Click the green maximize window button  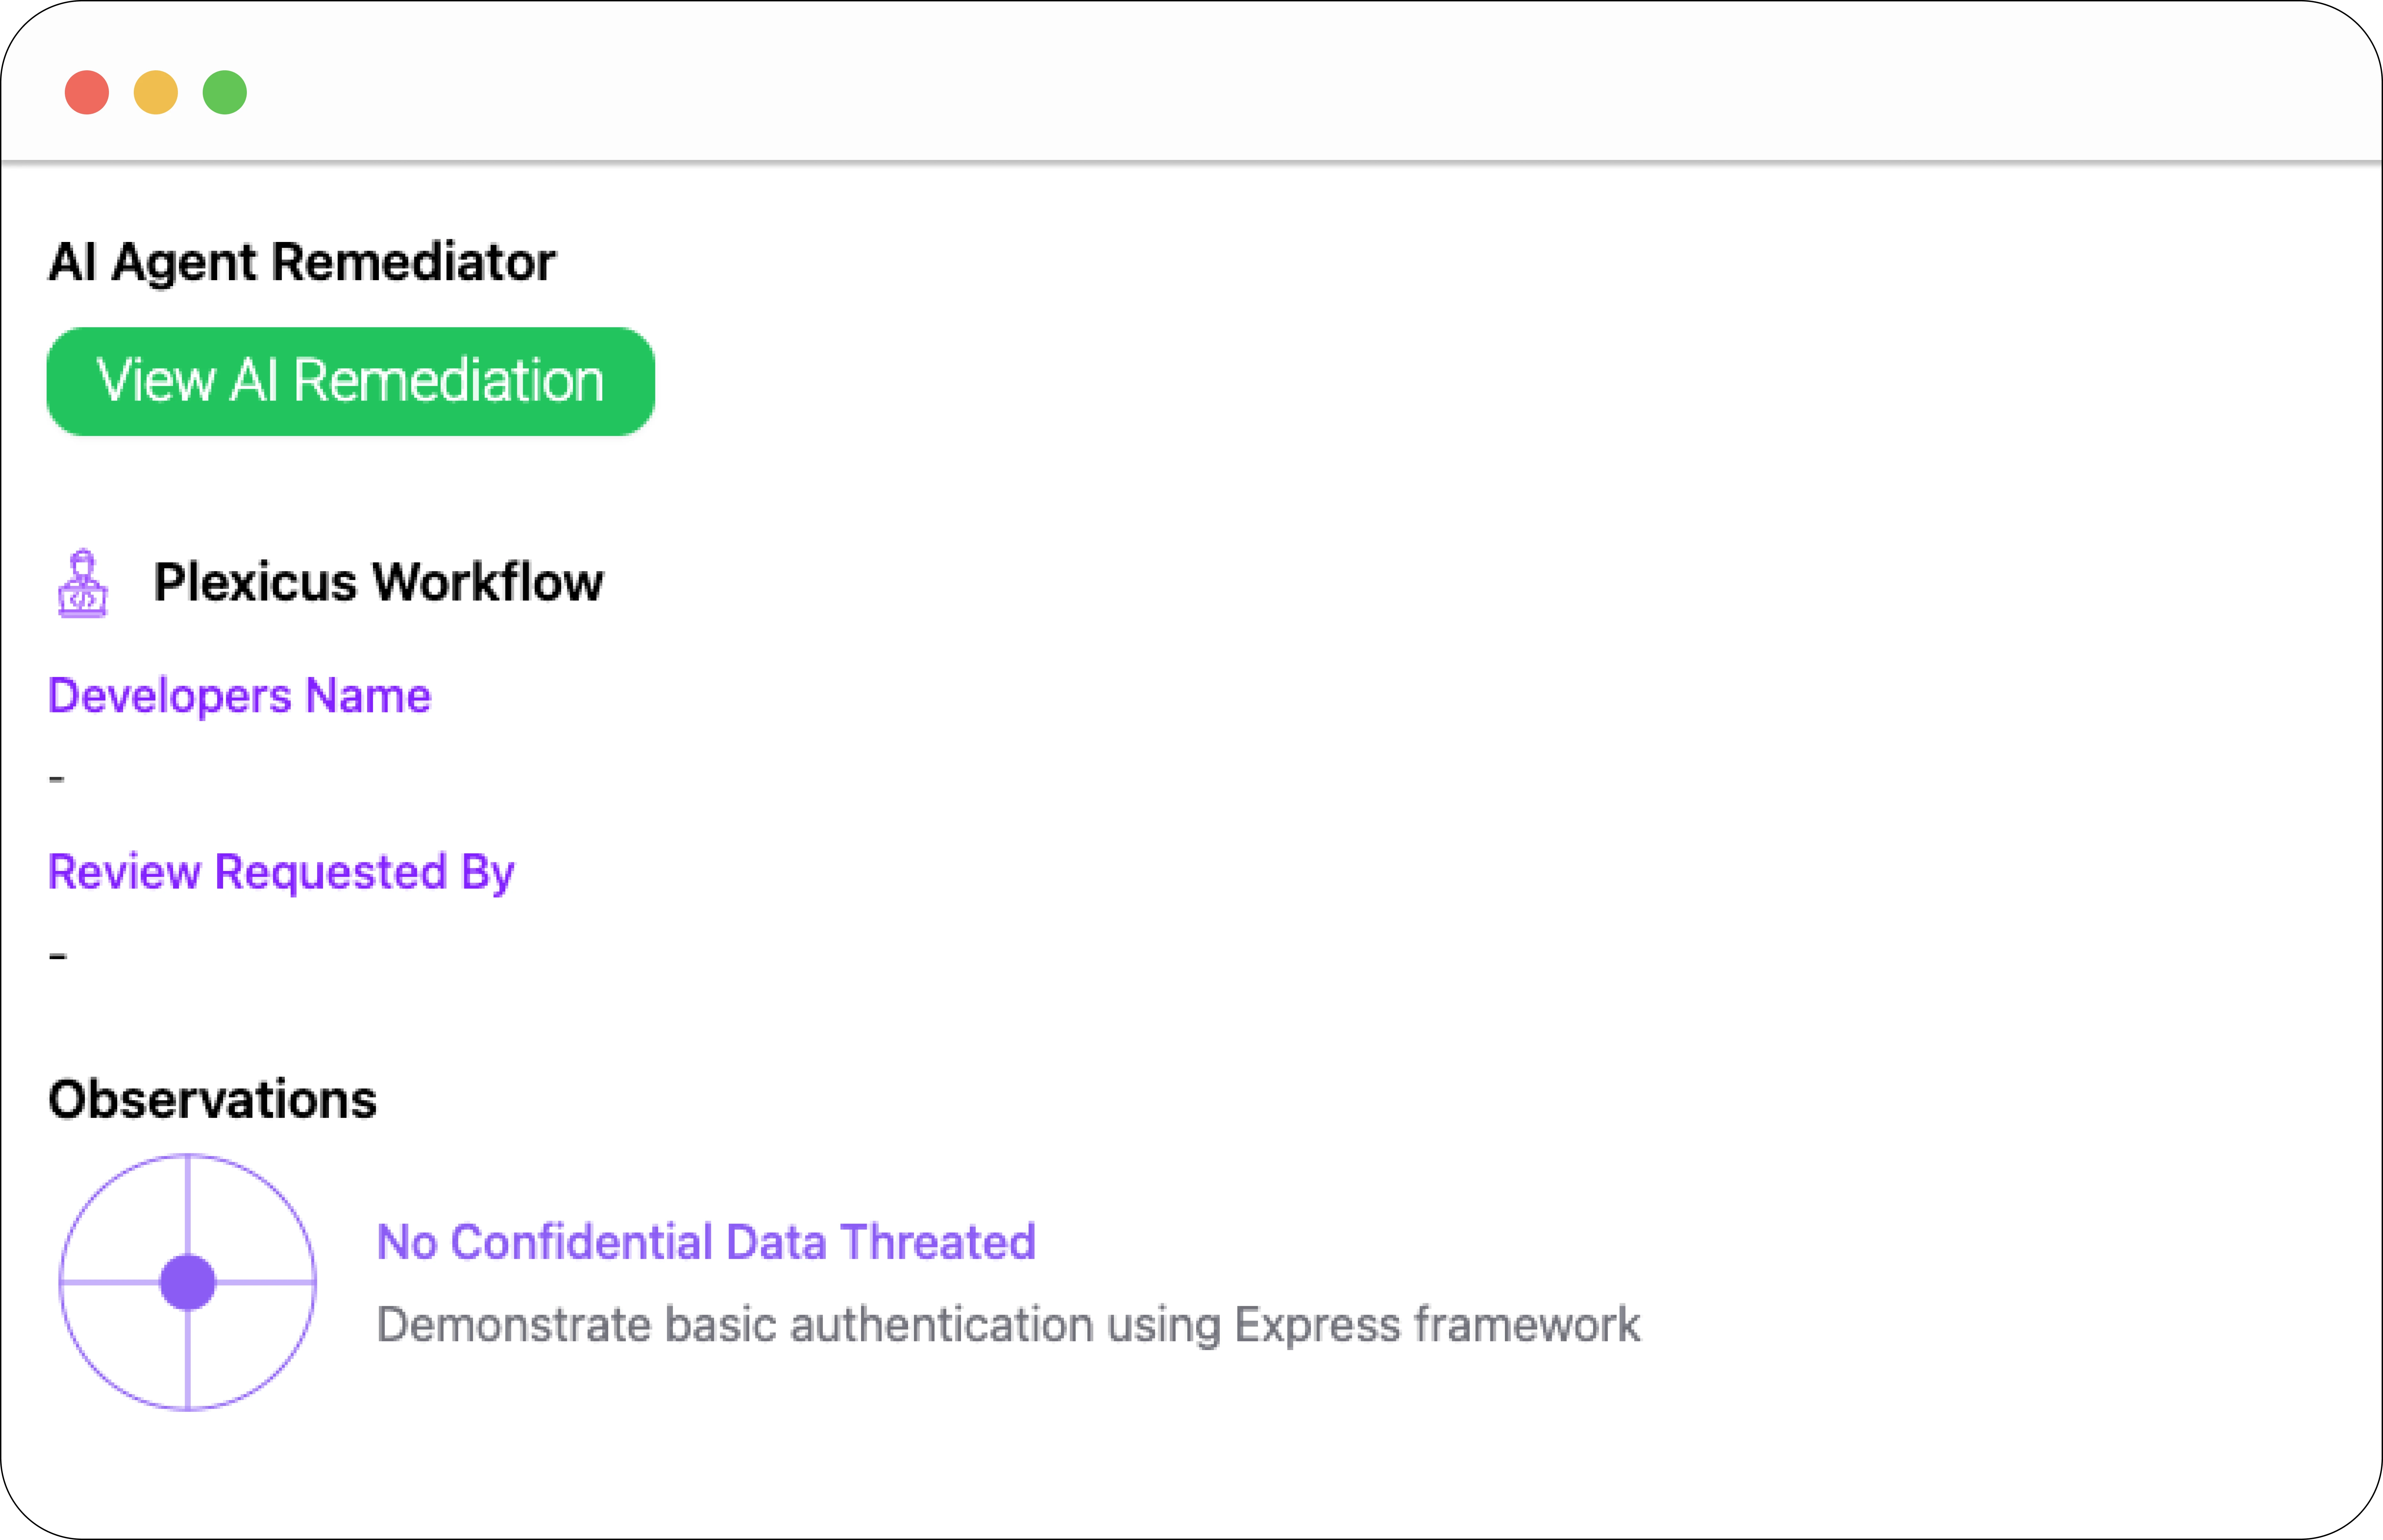coord(225,93)
